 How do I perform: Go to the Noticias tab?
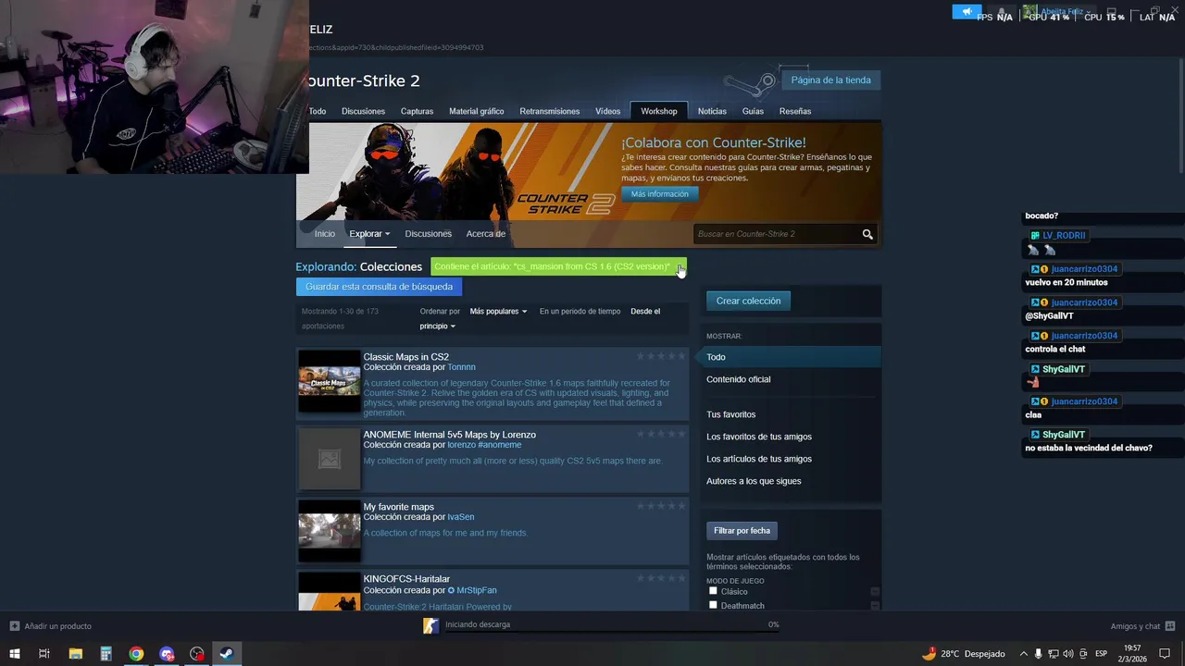point(712,111)
